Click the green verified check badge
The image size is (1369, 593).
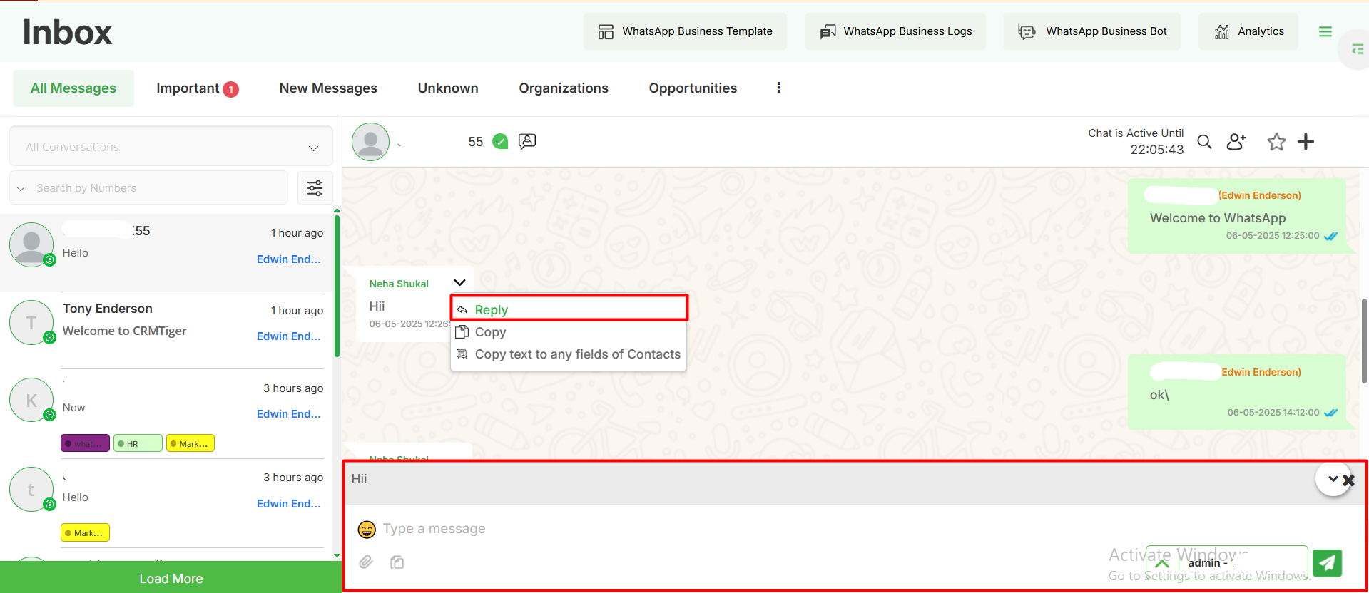coord(501,141)
